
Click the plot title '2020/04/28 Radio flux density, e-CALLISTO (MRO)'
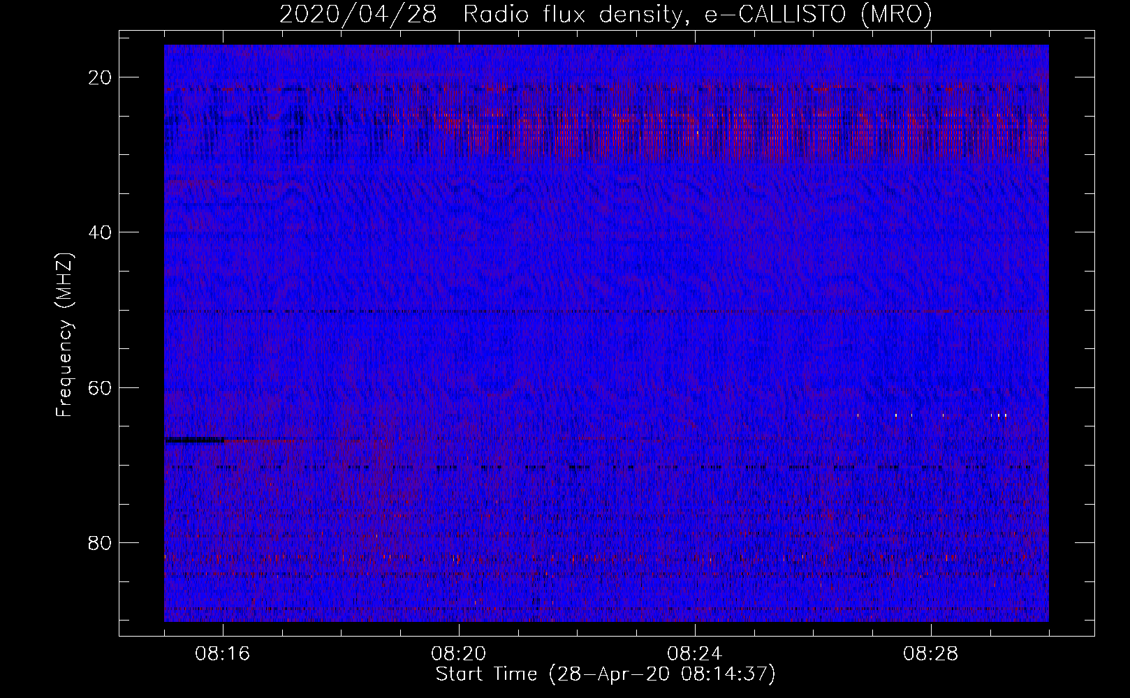pyautogui.click(x=606, y=14)
